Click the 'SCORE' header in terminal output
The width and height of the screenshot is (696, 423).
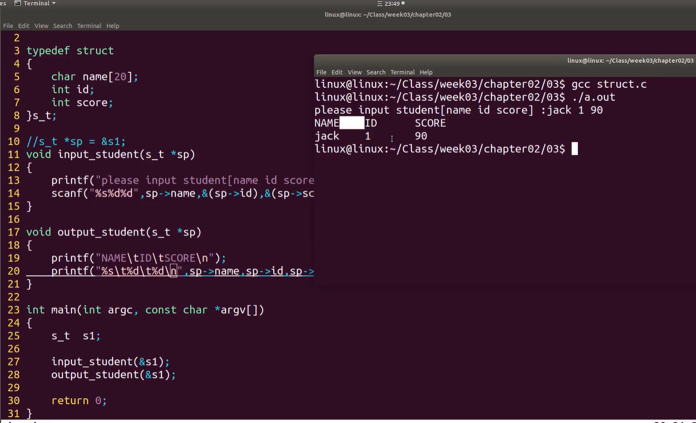tap(431, 123)
